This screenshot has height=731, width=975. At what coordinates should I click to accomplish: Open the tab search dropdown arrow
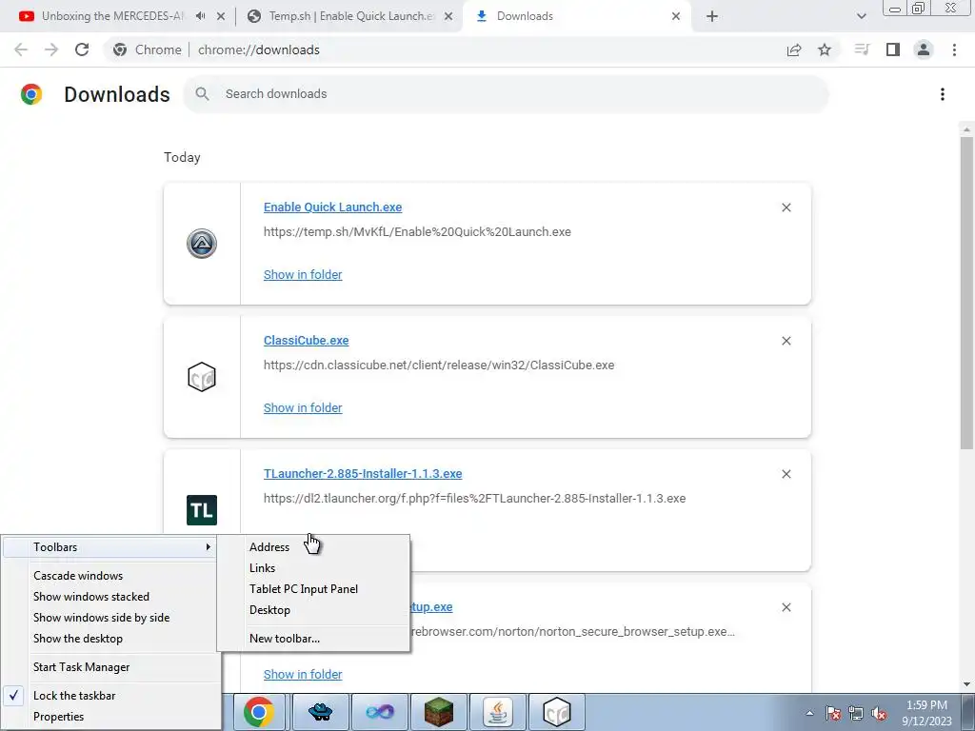pyautogui.click(x=861, y=16)
